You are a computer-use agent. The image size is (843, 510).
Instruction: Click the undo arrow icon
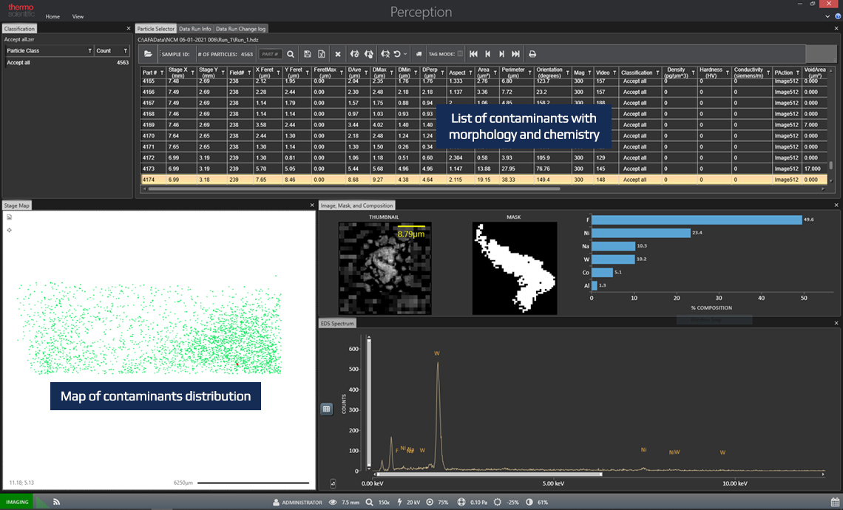[x=397, y=54]
